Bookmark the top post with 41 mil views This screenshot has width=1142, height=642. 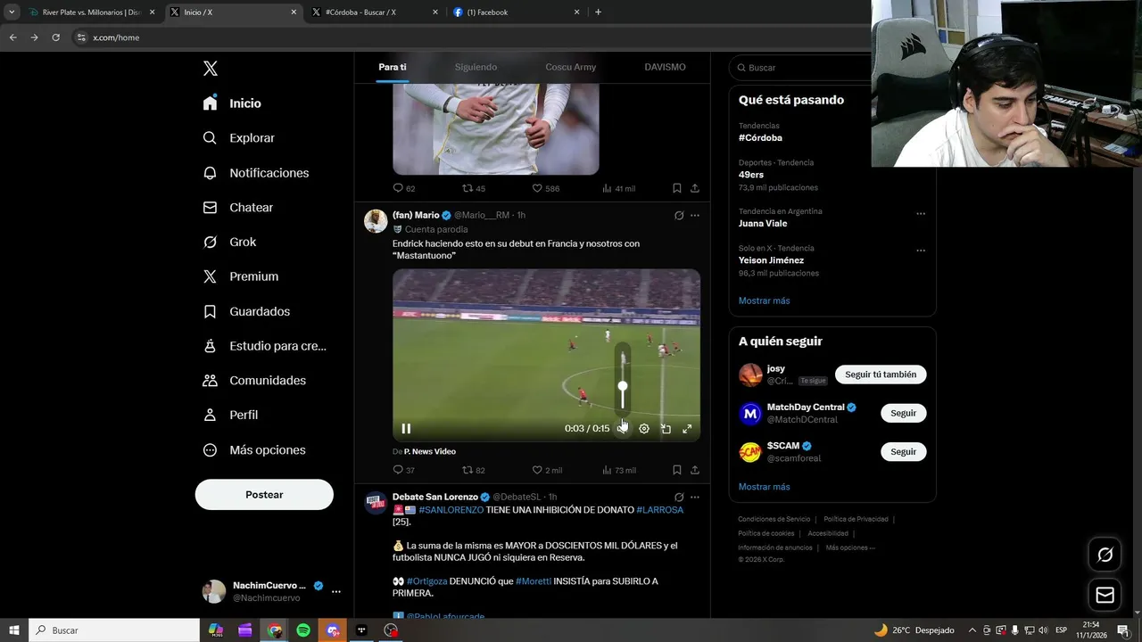click(x=677, y=188)
